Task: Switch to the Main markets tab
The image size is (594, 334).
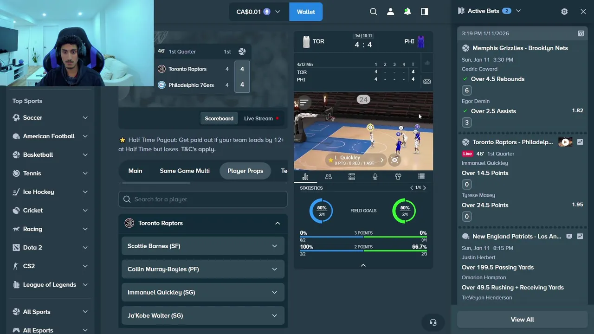Action: pyautogui.click(x=135, y=171)
